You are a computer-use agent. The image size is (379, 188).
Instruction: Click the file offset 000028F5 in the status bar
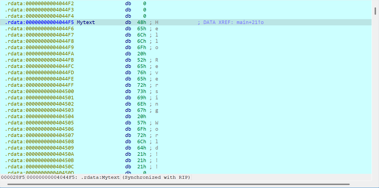point(13,177)
